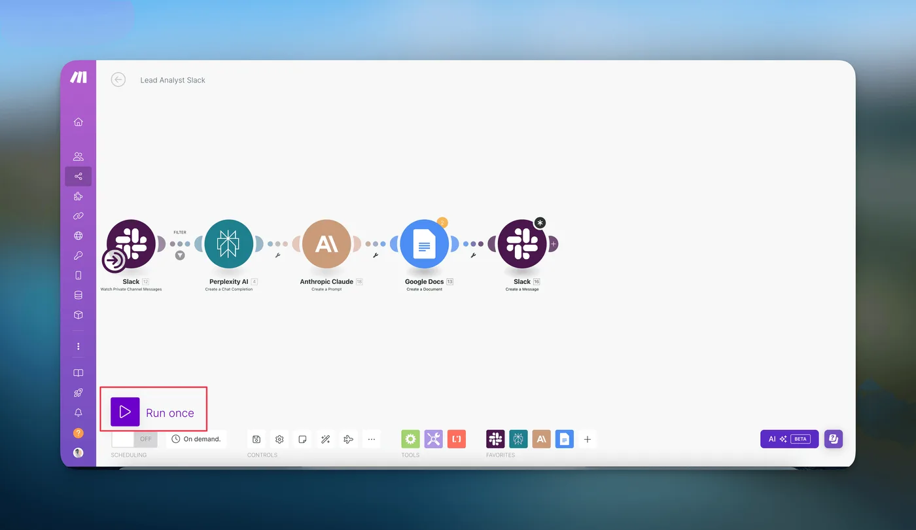Open the AI Beta assistant
The height and width of the screenshot is (530, 916).
(x=790, y=439)
